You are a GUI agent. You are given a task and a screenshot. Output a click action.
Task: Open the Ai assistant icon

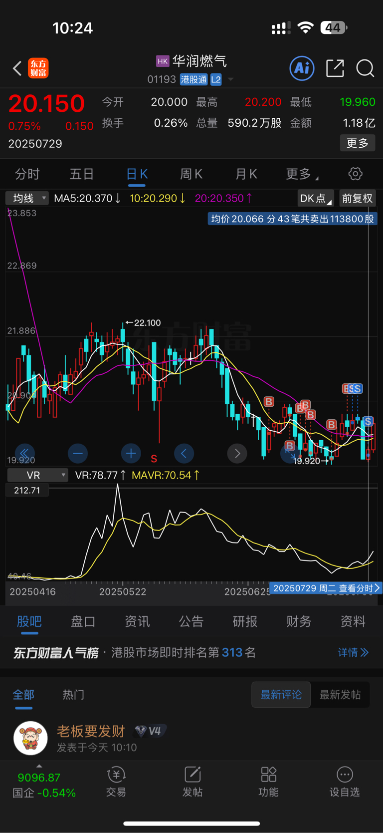[302, 68]
